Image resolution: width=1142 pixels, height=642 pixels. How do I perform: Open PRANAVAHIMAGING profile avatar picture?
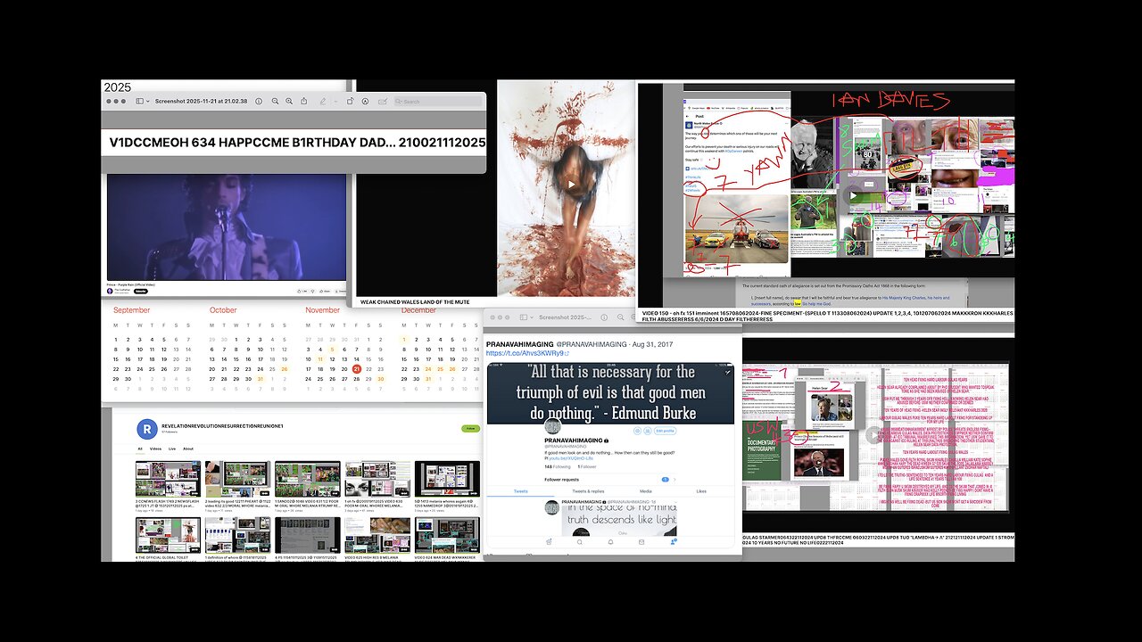[x=553, y=426]
